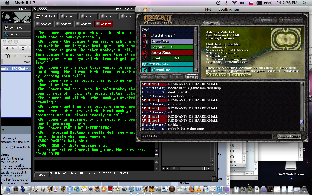Image resolution: width=312 pixels, height=195 pixels.
Task: Click the browser reload arrow button
Action: point(23,48)
